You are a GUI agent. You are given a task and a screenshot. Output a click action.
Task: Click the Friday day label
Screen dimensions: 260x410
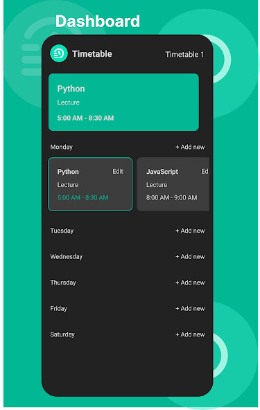59,309
